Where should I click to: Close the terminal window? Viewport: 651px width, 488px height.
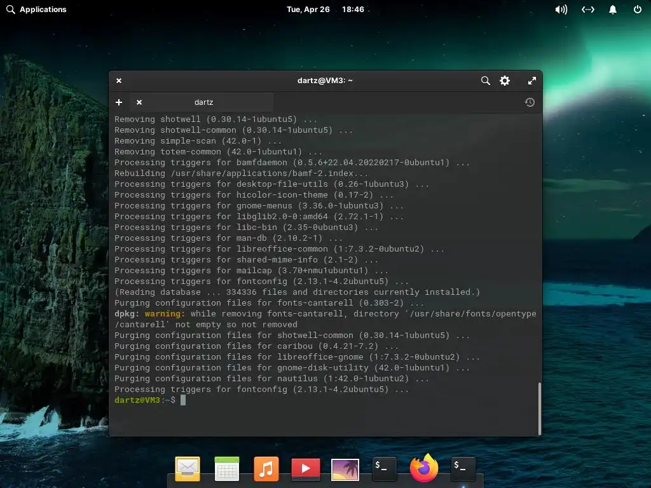click(x=119, y=81)
